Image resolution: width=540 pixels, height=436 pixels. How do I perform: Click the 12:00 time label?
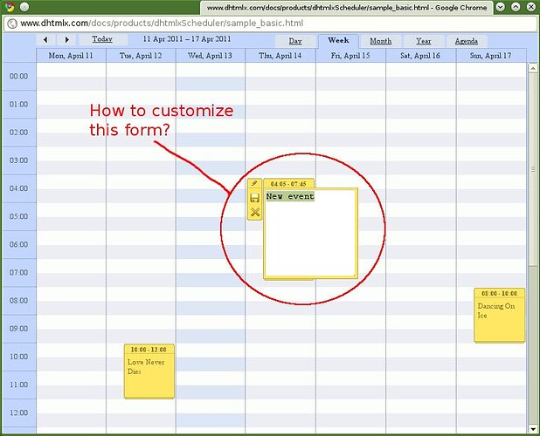coord(19,412)
